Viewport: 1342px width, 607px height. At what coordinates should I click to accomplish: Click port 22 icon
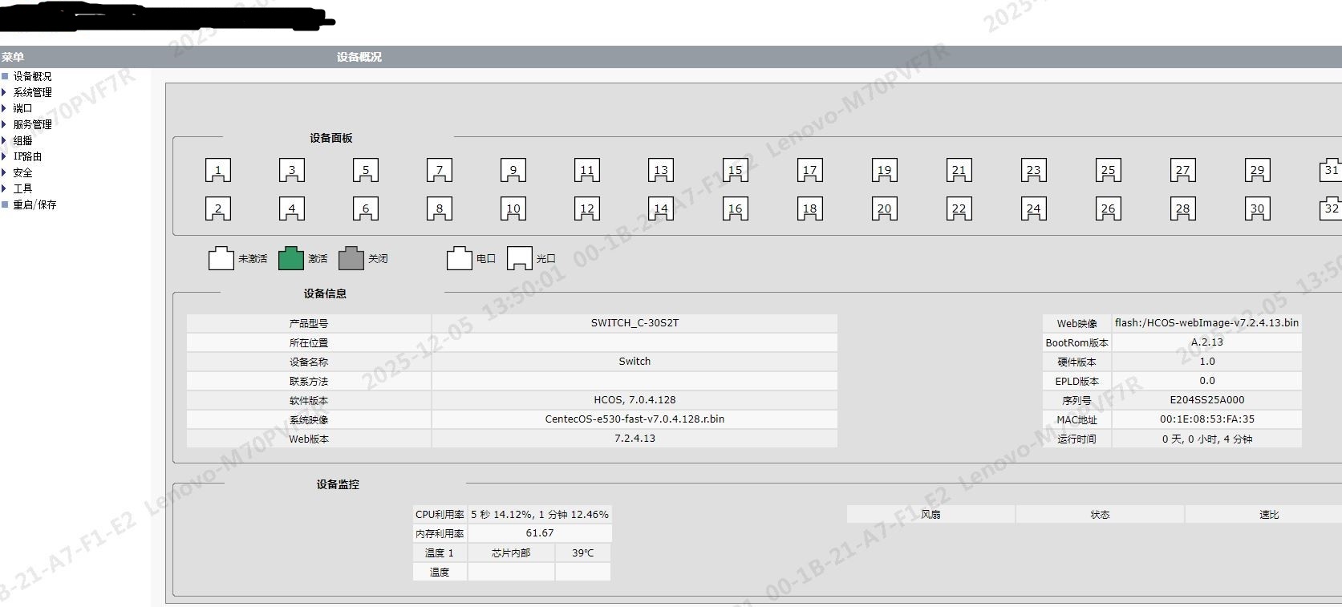pos(959,208)
